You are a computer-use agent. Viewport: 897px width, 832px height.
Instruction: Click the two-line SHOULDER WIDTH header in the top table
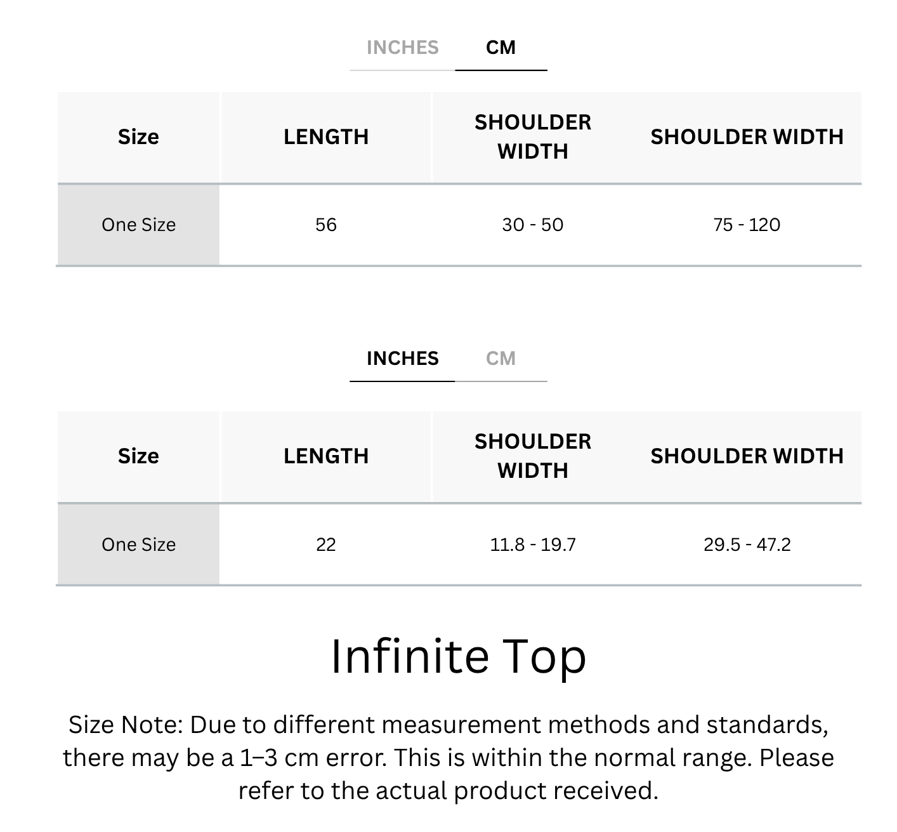click(532, 137)
